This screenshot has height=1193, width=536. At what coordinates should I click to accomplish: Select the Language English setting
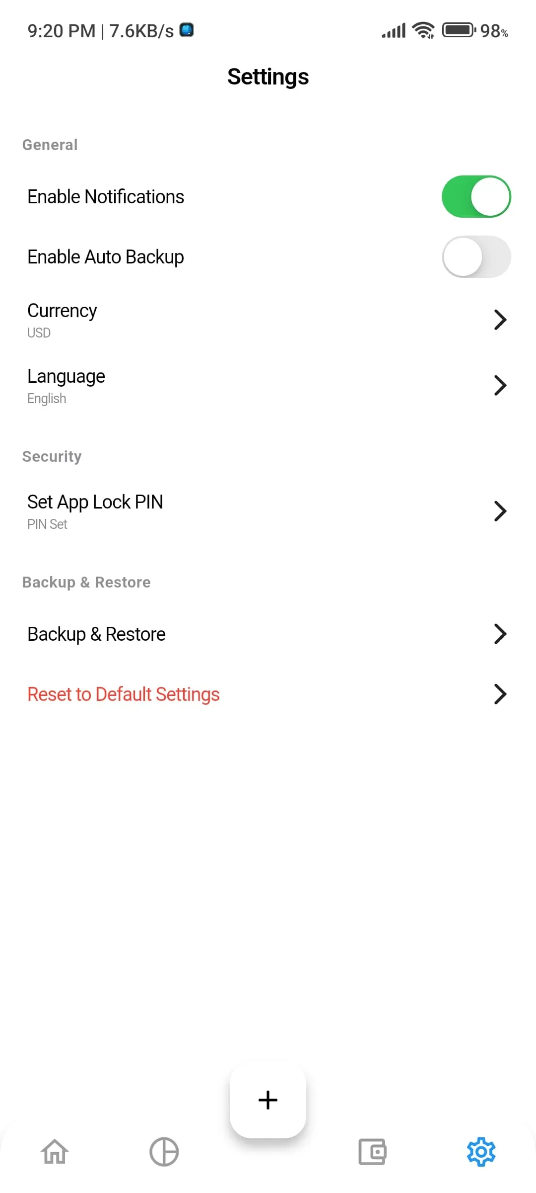click(x=67, y=385)
